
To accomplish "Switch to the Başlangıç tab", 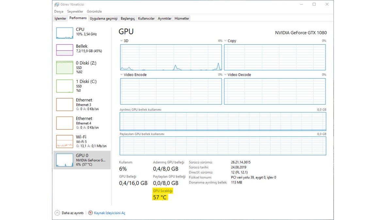I will pyautogui.click(x=127, y=19).
